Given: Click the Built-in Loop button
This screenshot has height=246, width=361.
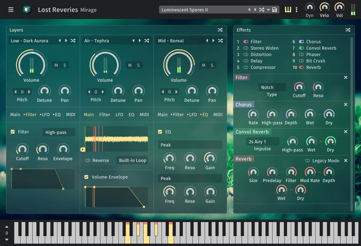Looking at the screenshot, I should (x=132, y=160).
